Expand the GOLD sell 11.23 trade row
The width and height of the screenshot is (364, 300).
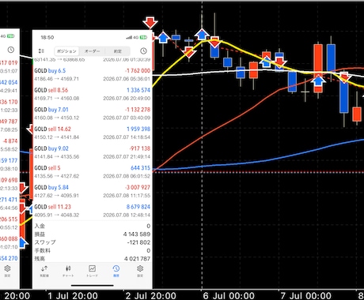click(x=93, y=211)
